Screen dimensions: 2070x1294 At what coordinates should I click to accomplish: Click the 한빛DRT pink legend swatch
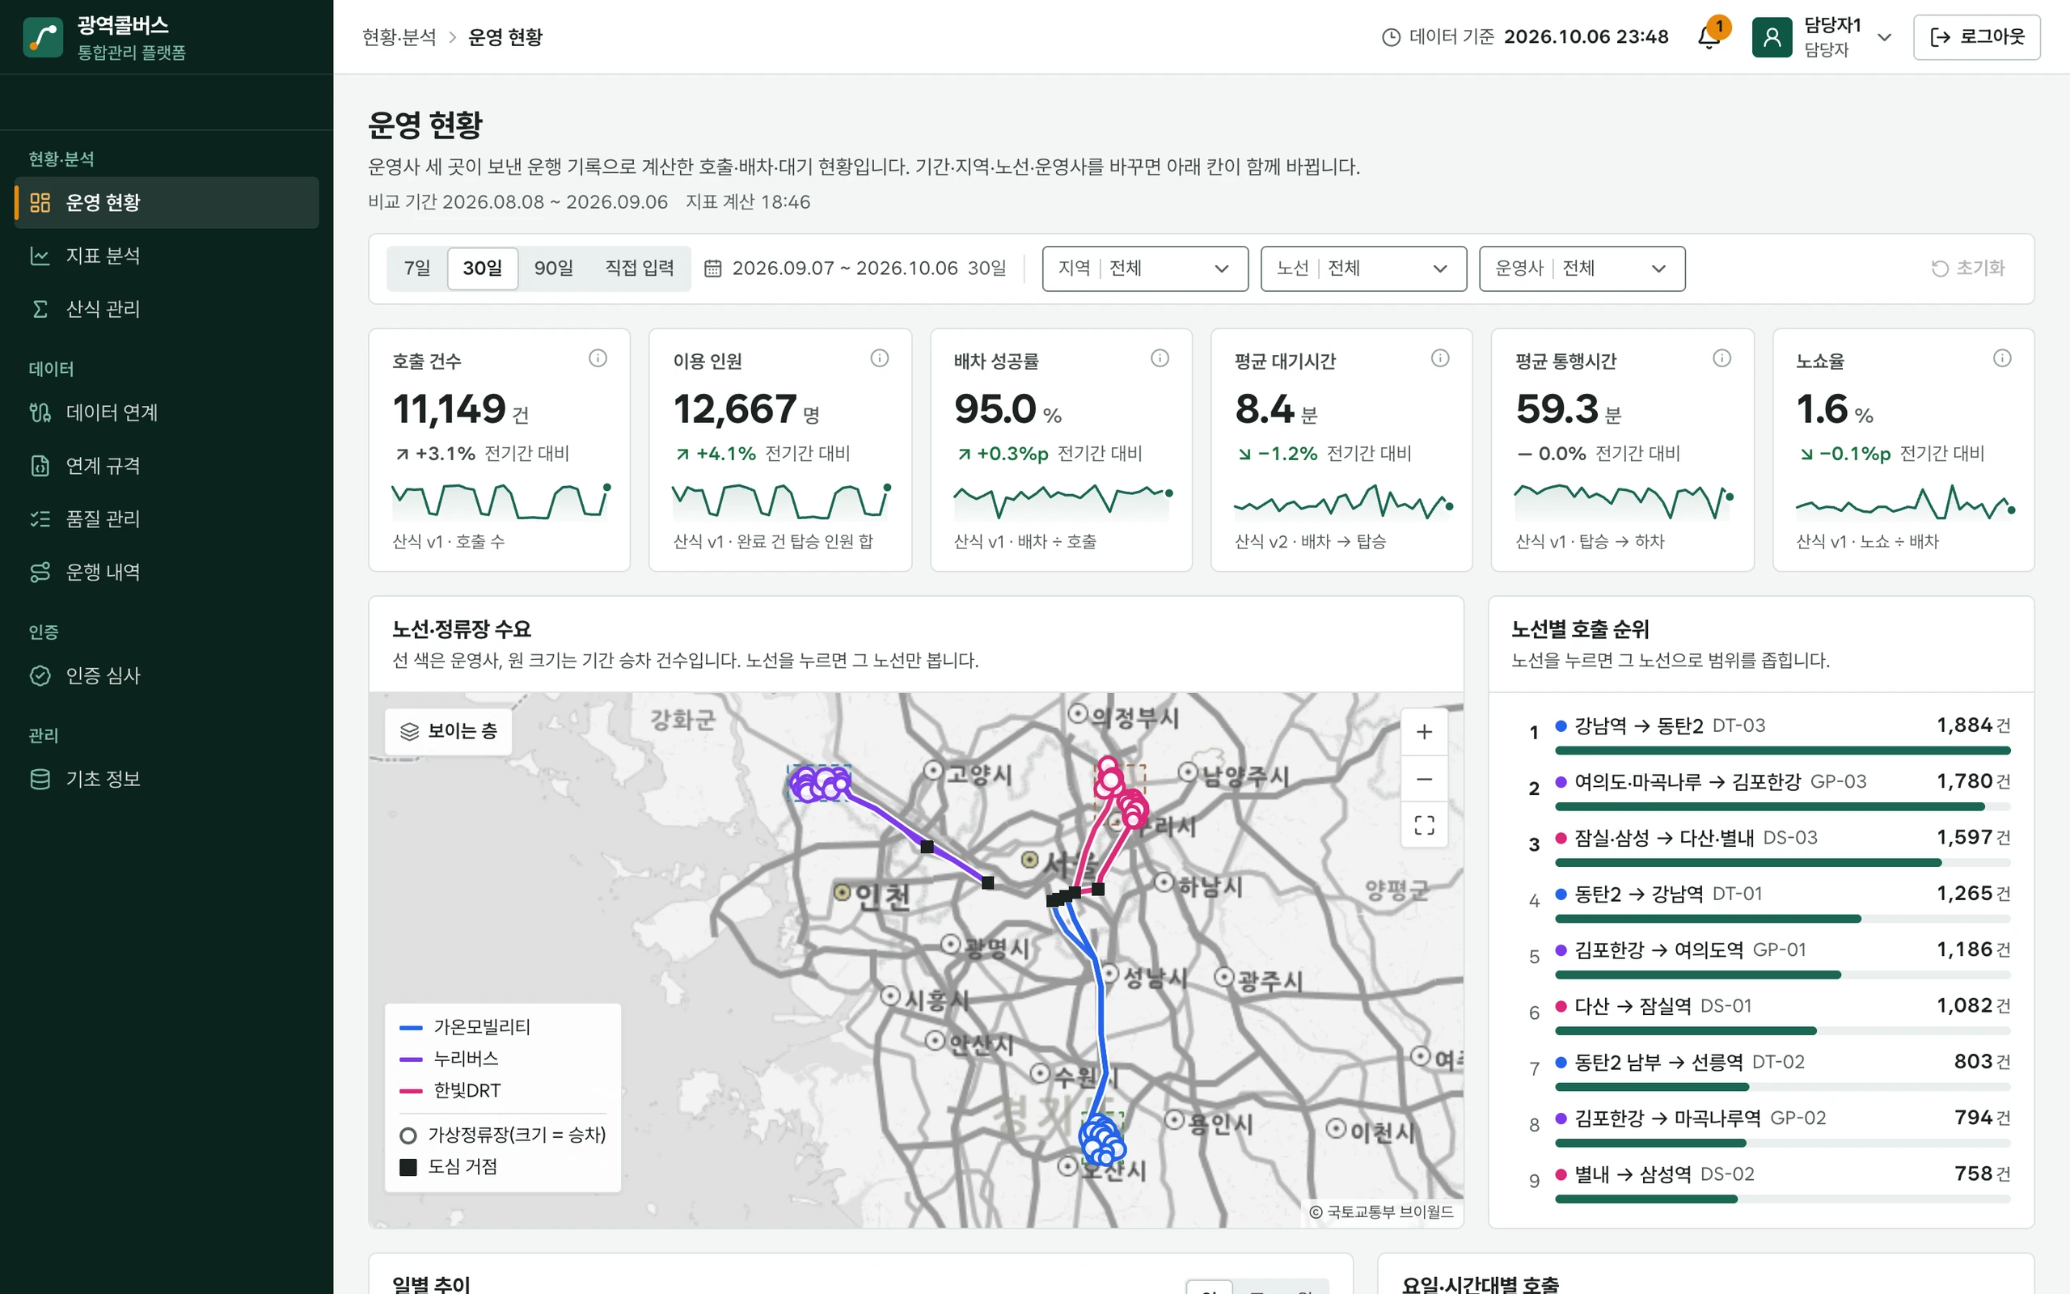(x=412, y=1091)
